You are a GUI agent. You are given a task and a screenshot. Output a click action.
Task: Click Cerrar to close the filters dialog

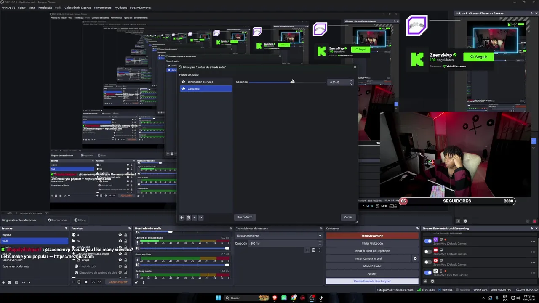(x=348, y=217)
